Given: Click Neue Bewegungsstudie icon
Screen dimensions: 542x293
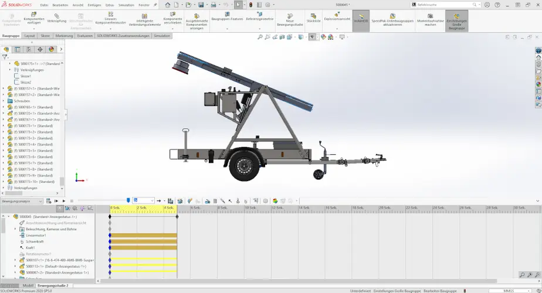Looking at the screenshot, I should click(290, 20).
